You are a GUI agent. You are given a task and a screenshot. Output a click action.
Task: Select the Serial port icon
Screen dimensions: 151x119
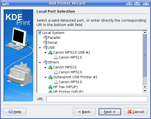pos(45,42)
